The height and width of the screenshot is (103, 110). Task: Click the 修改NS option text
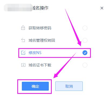tap(35, 53)
